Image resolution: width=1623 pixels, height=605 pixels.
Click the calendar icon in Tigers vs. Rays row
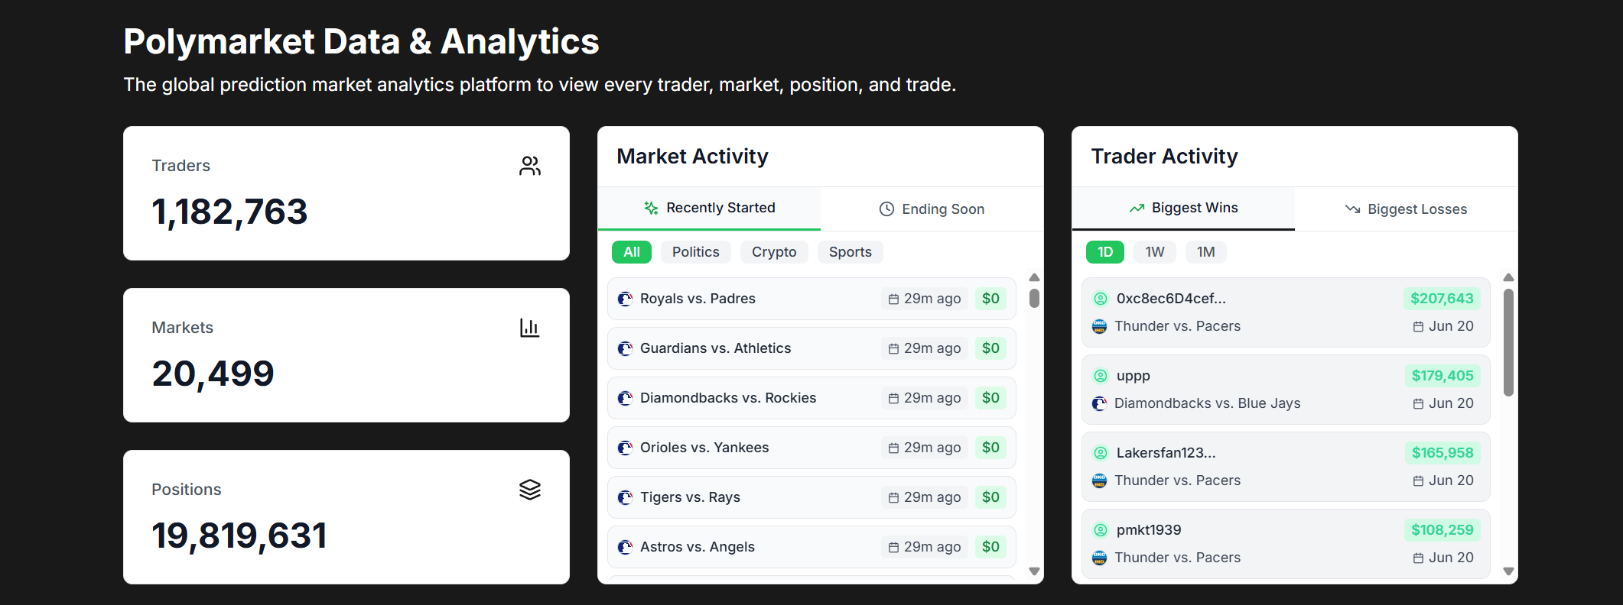pos(893,498)
